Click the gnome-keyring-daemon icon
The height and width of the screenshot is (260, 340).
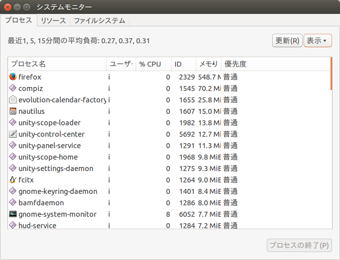[13, 191]
